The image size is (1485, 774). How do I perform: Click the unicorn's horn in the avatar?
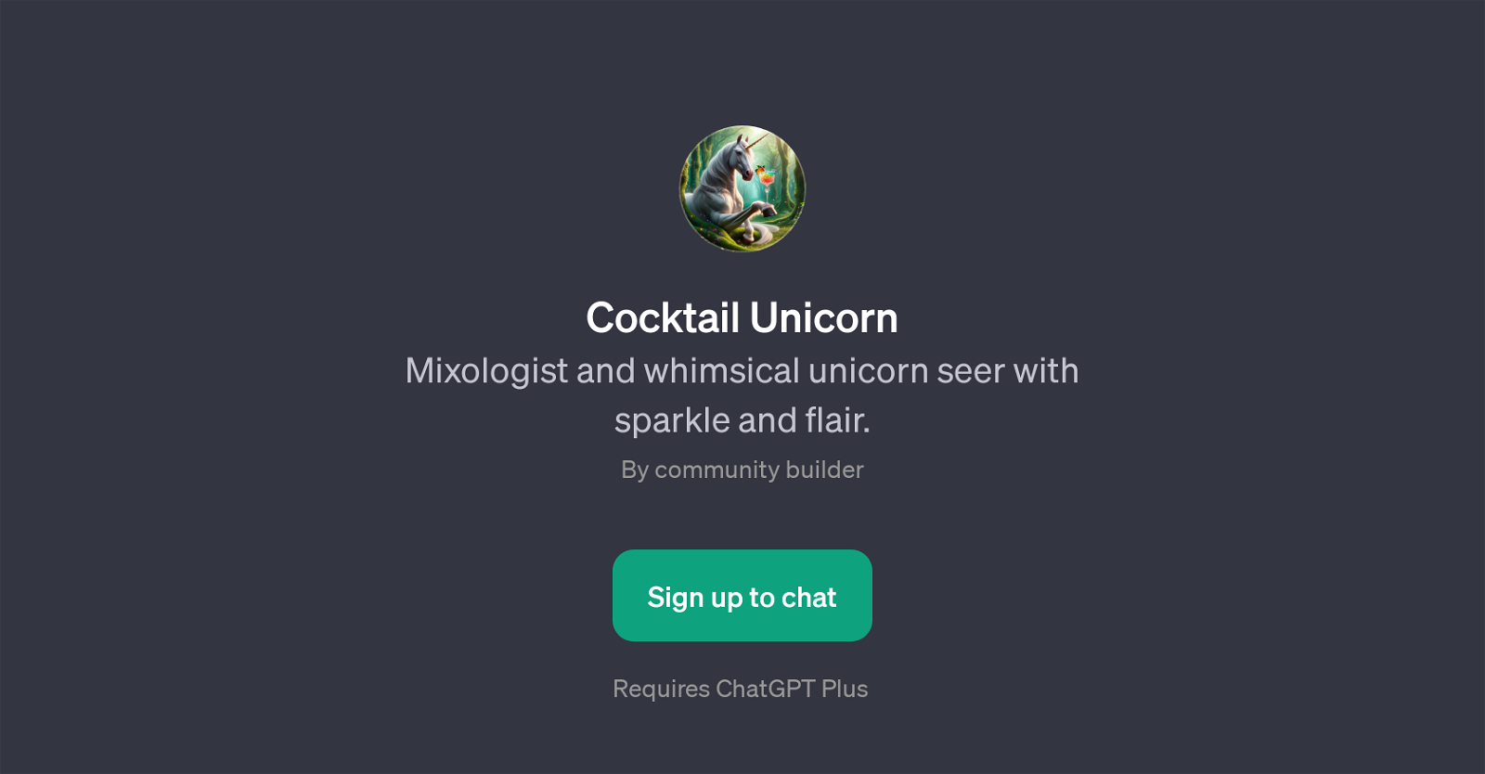pyautogui.click(x=756, y=141)
